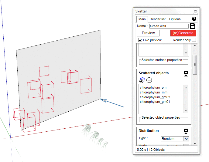This screenshot has height=162, width=209.
Task: Click the 12 Objects status text
Action: [x=157, y=150]
